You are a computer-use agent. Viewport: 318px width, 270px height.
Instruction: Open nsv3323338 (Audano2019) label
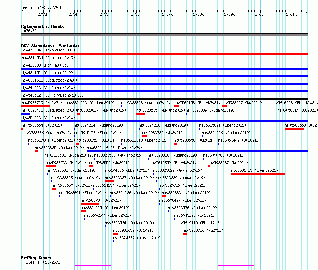click(172, 155)
